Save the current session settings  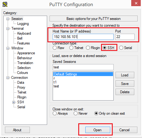pyautogui.click(x=125, y=84)
